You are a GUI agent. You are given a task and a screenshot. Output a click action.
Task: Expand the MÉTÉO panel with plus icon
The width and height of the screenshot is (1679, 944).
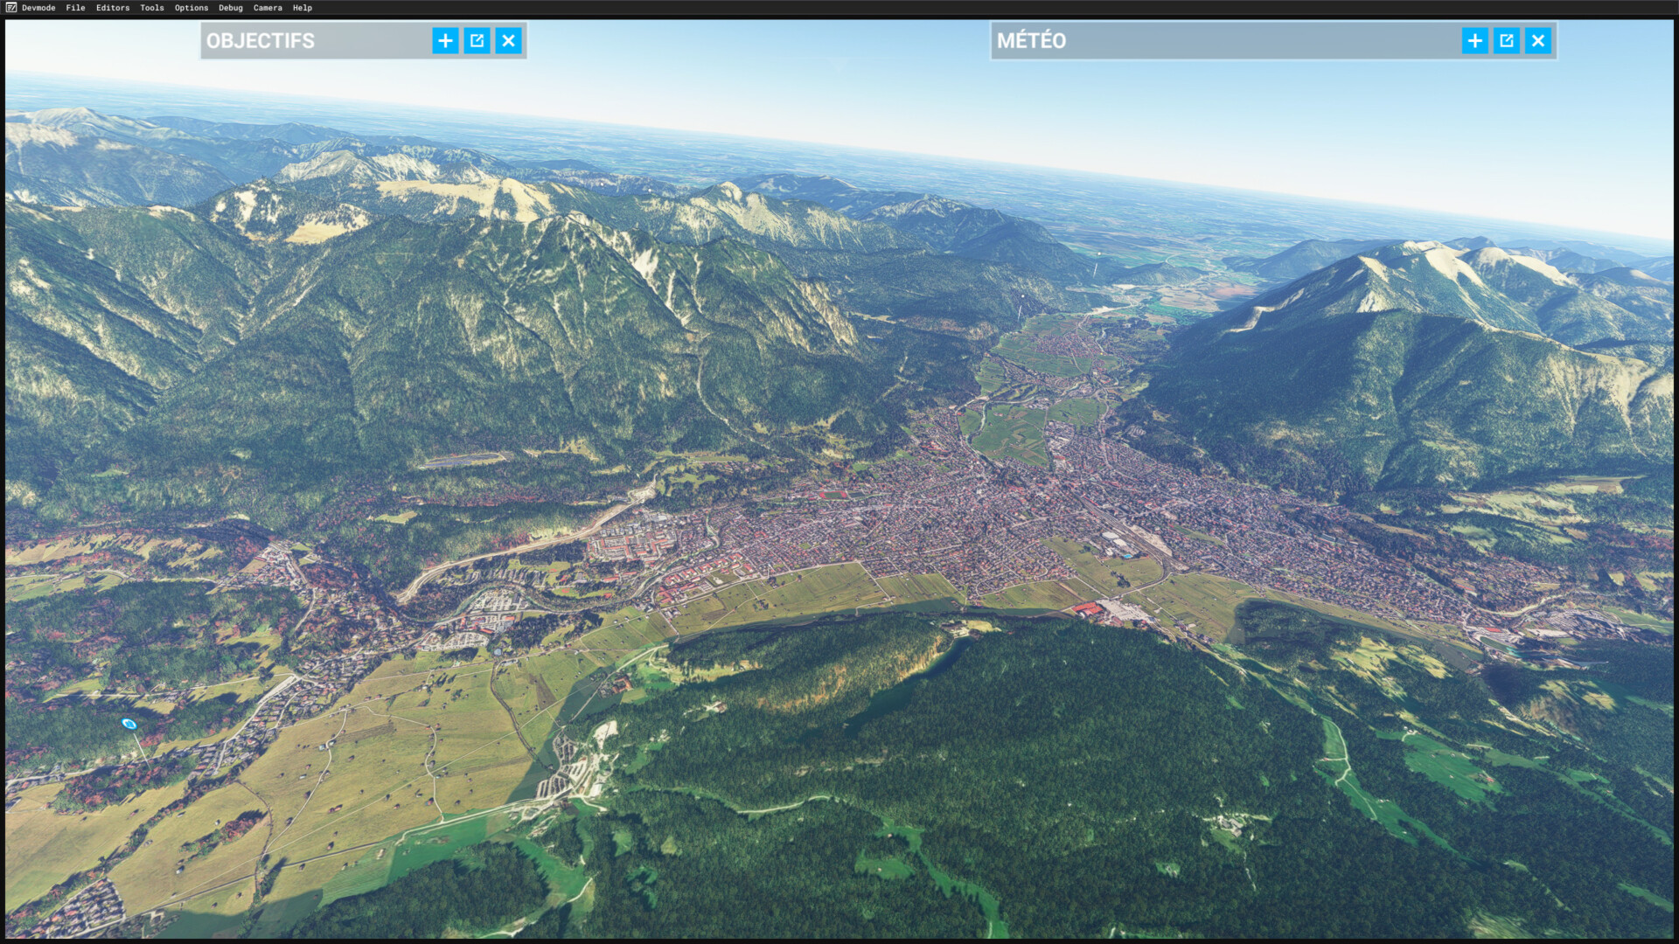[1474, 41]
